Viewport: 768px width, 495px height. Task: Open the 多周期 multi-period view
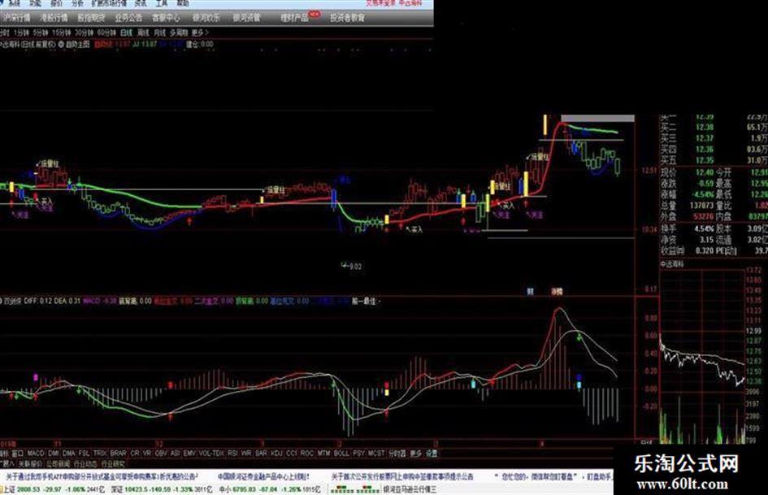(179, 33)
